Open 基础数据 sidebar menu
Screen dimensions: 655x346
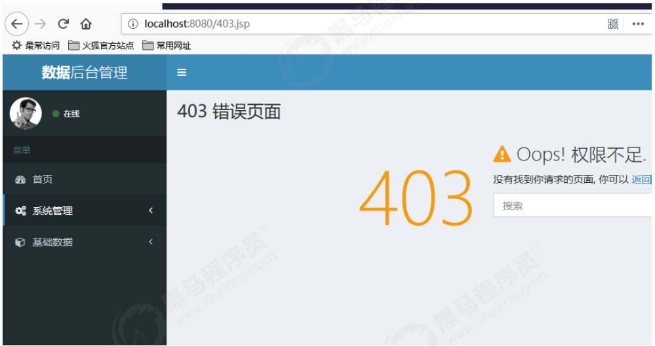[85, 242]
